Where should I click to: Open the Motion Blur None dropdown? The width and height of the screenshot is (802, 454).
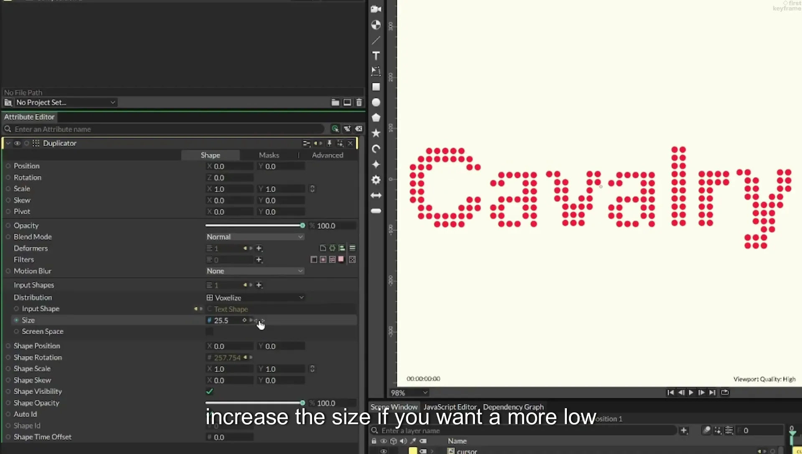click(255, 271)
